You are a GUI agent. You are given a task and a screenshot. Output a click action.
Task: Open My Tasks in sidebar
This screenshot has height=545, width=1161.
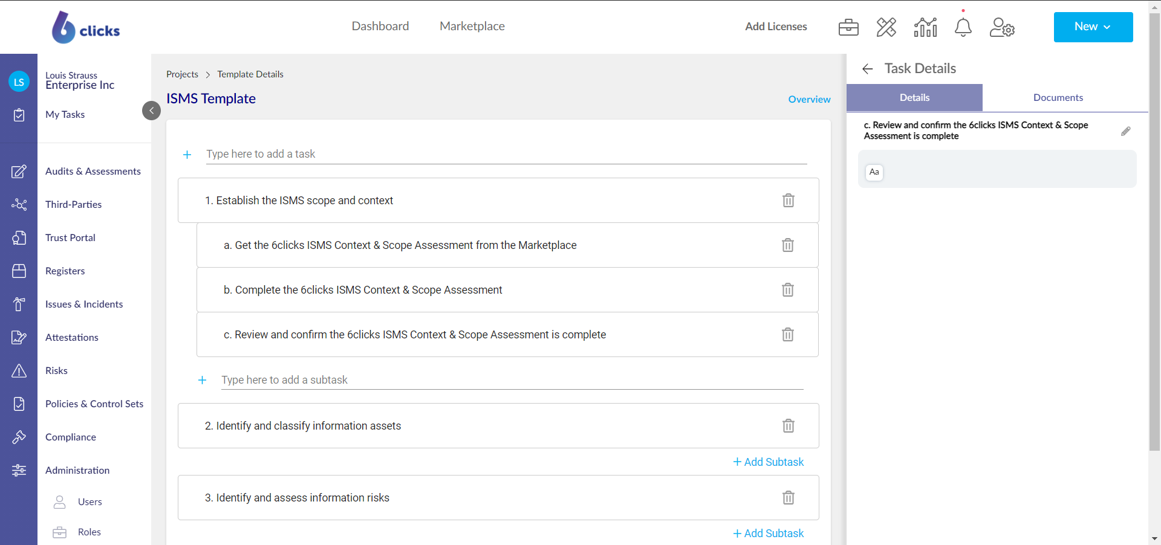(x=65, y=115)
